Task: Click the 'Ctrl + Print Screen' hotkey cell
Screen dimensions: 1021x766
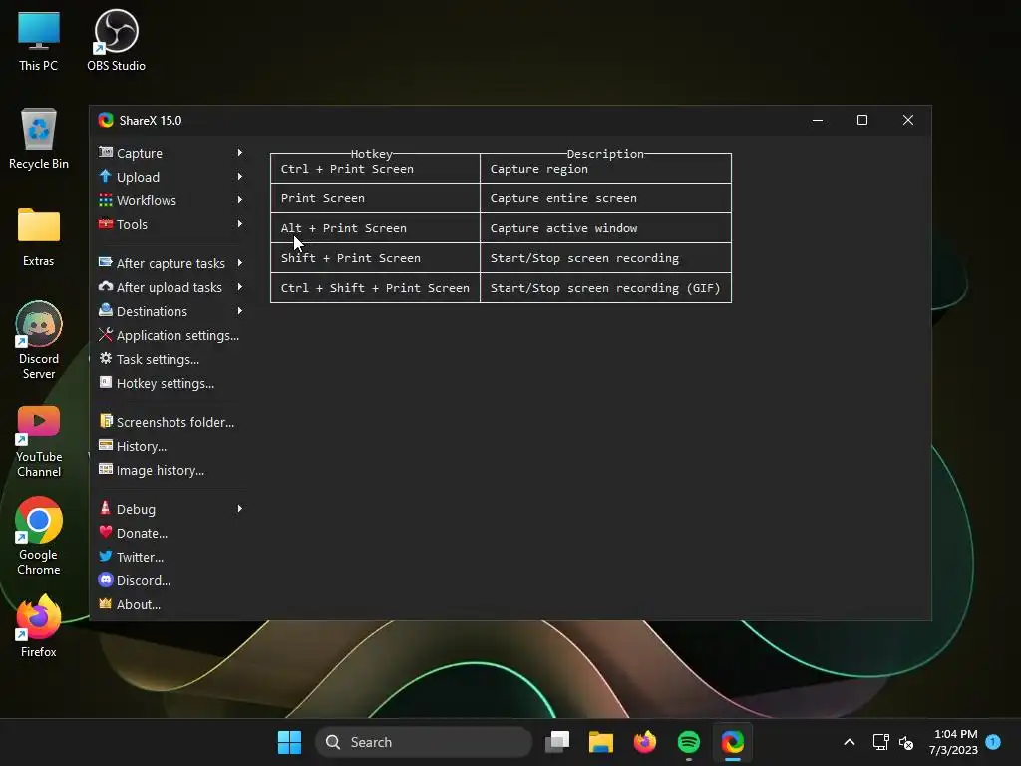Action: [x=375, y=168]
